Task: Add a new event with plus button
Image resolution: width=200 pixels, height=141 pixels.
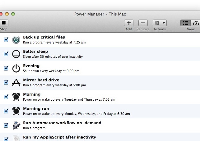Action: [129, 23]
